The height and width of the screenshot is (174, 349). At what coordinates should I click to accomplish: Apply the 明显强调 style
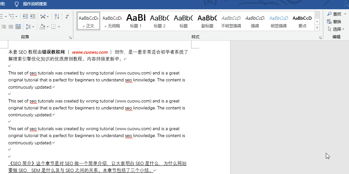(279, 21)
